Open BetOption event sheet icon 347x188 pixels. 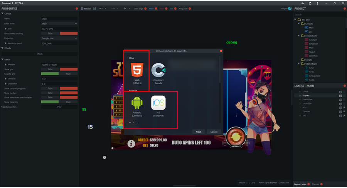[x=306, y=44]
